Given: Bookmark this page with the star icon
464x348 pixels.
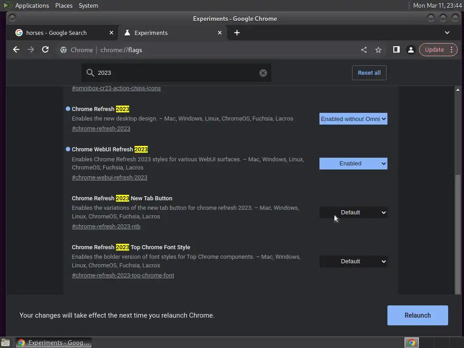Looking at the screenshot, I should click(x=378, y=50).
